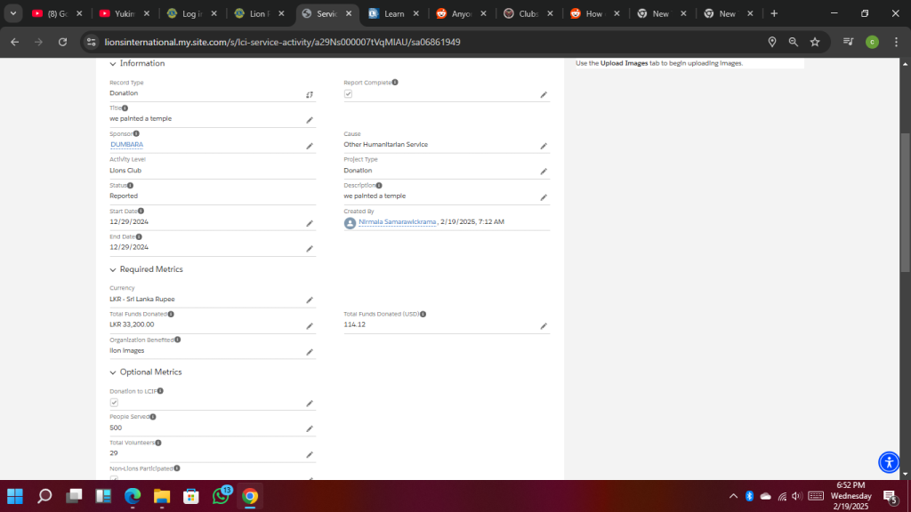
Task: Open a new browser tab
Action: (774, 13)
